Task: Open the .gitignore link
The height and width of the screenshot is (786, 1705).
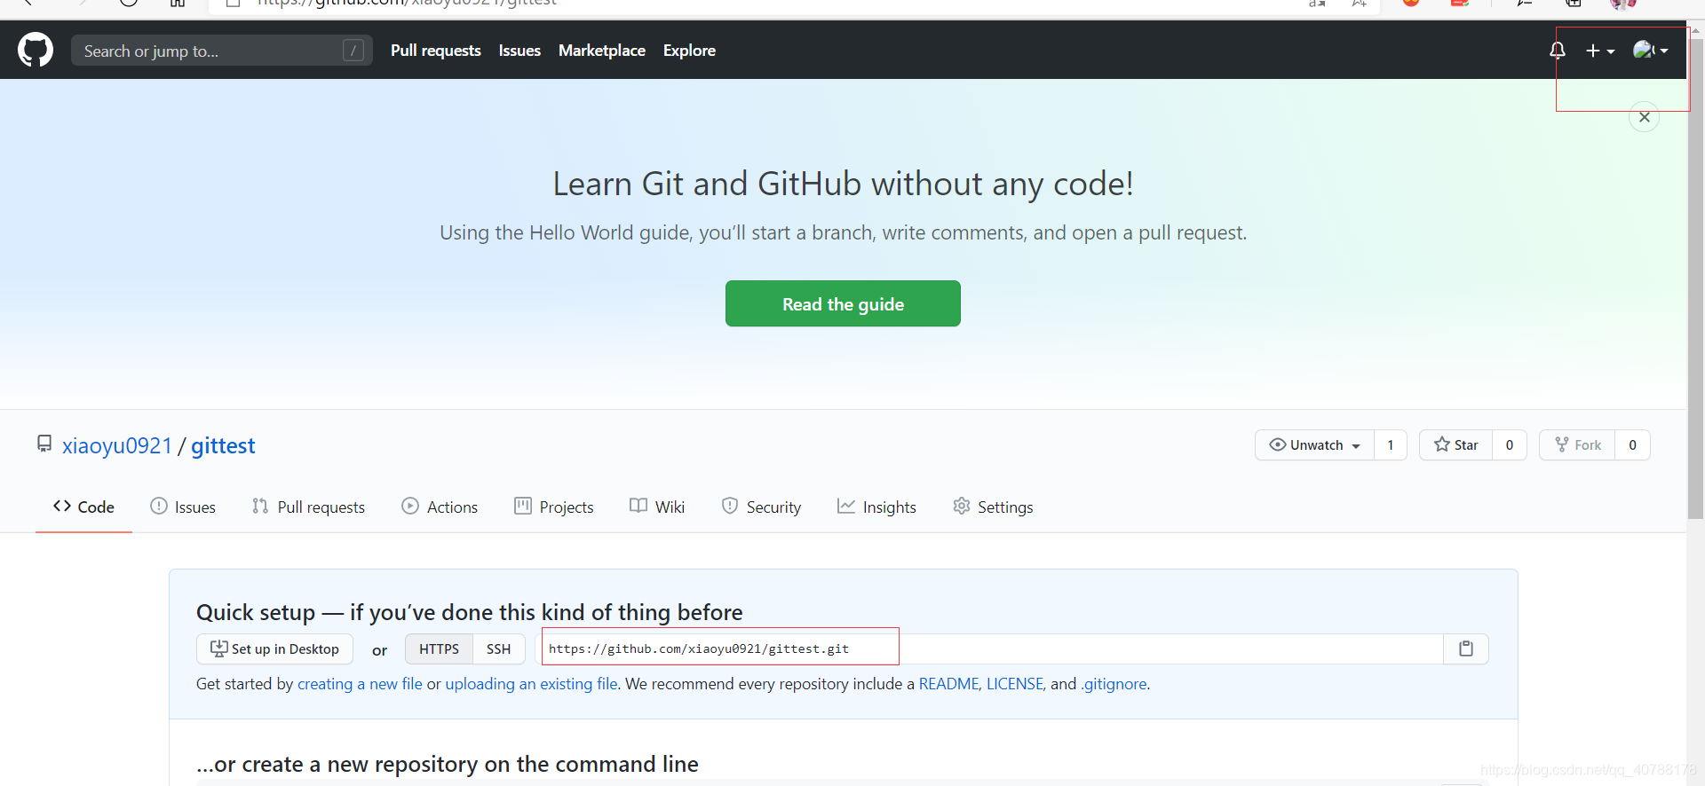Action: (1114, 684)
